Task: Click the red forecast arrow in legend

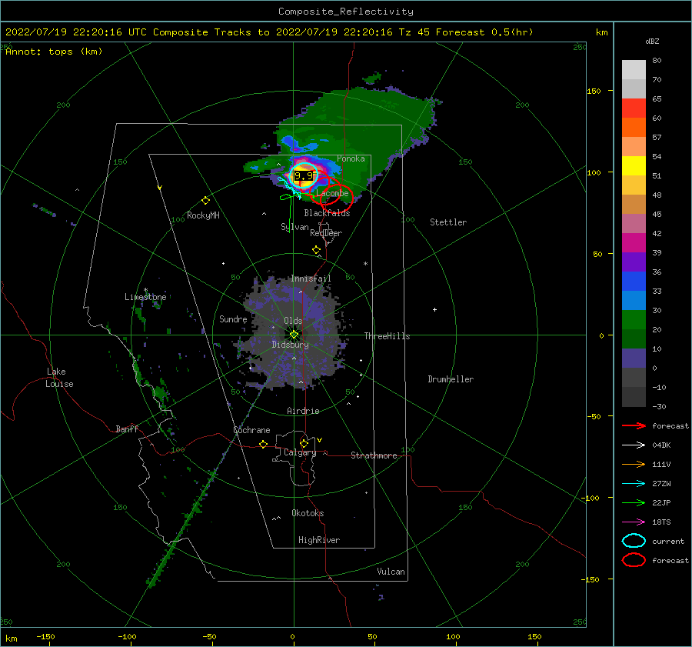Action: [x=634, y=425]
